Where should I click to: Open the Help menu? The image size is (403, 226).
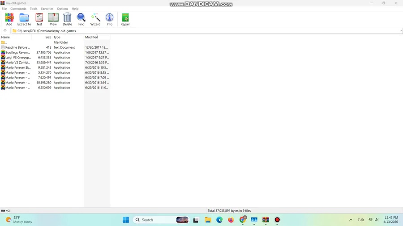coord(75,9)
